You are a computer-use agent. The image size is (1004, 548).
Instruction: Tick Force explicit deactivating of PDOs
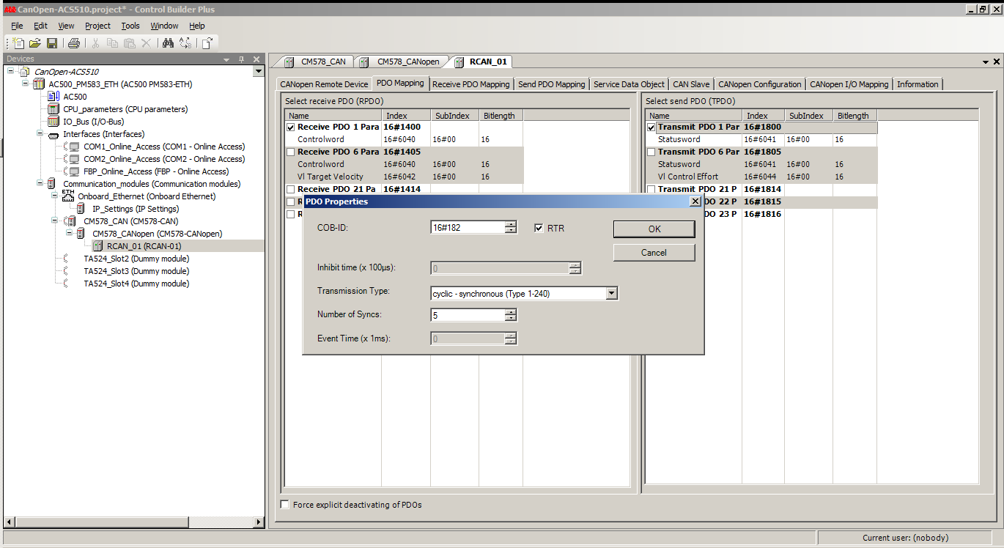click(x=285, y=505)
